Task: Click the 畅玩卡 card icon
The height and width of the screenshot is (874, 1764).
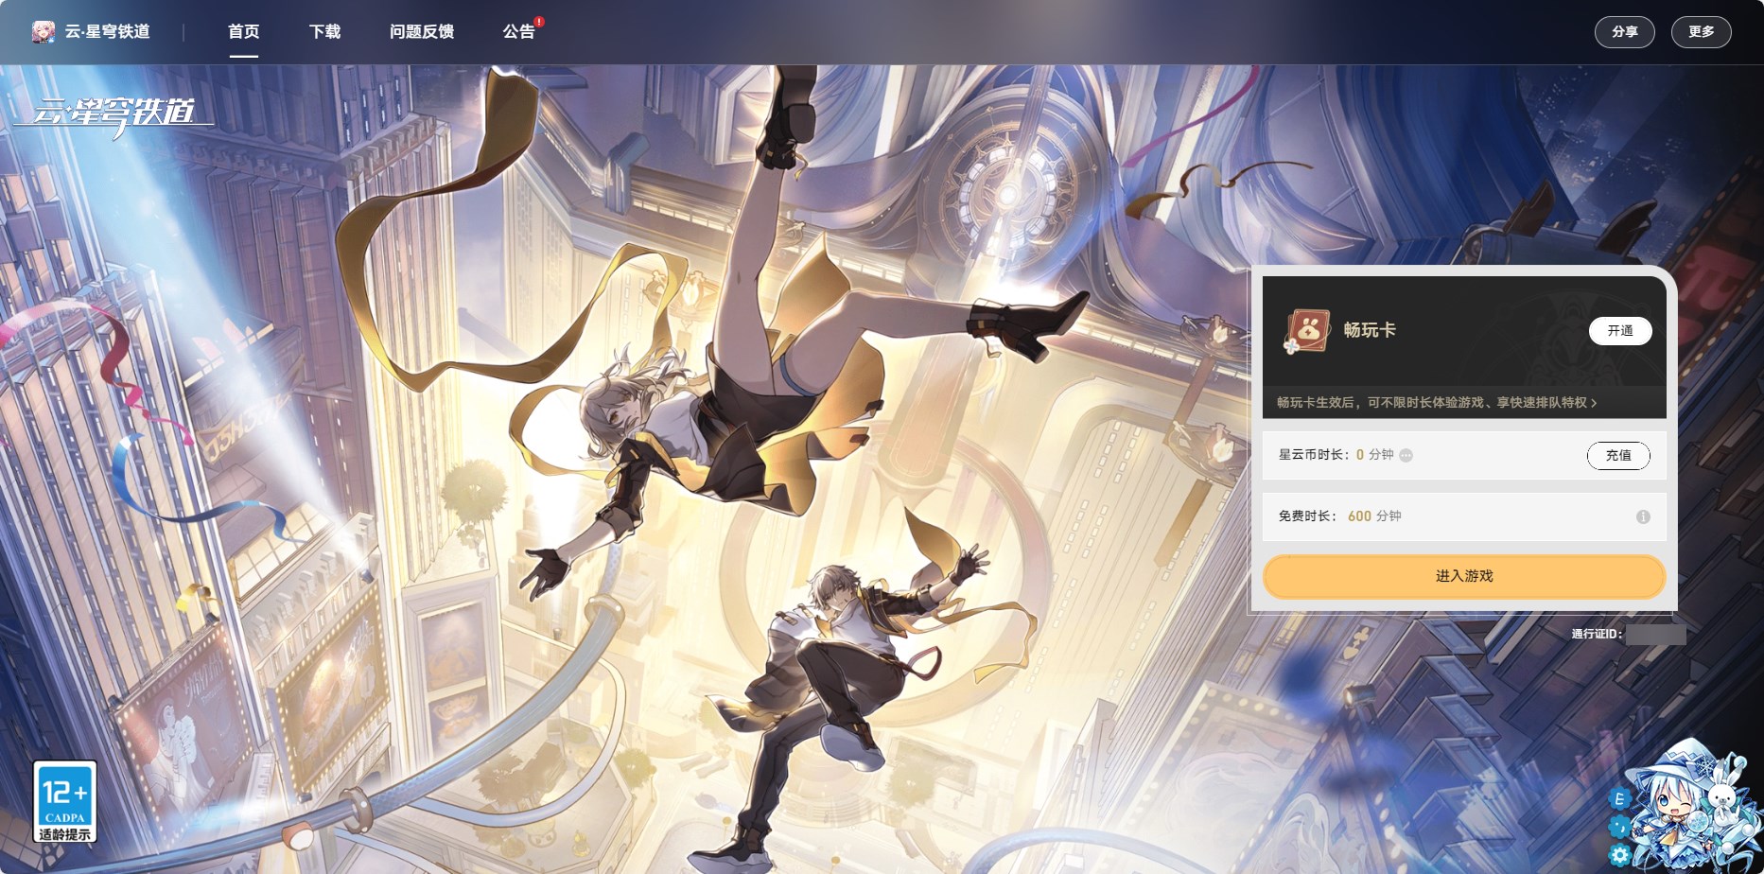Action: pos(1307,331)
